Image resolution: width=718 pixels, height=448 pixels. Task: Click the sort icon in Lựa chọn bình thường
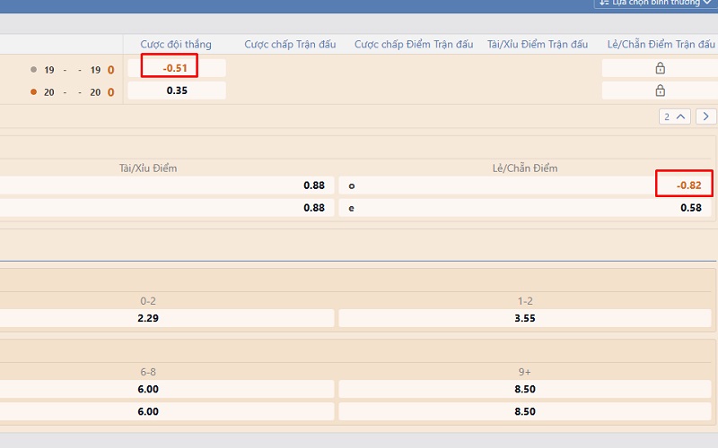coord(604,3)
